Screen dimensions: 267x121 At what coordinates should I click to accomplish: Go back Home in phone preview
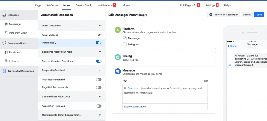coord(232,46)
